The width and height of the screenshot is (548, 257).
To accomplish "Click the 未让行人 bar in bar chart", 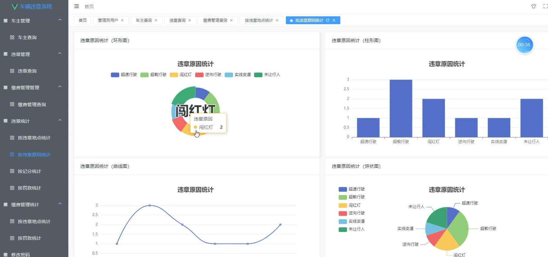I will tap(531, 118).
